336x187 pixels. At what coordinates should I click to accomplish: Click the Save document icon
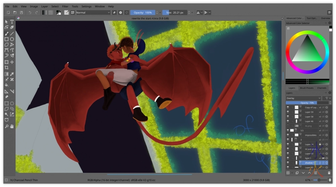point(21,13)
